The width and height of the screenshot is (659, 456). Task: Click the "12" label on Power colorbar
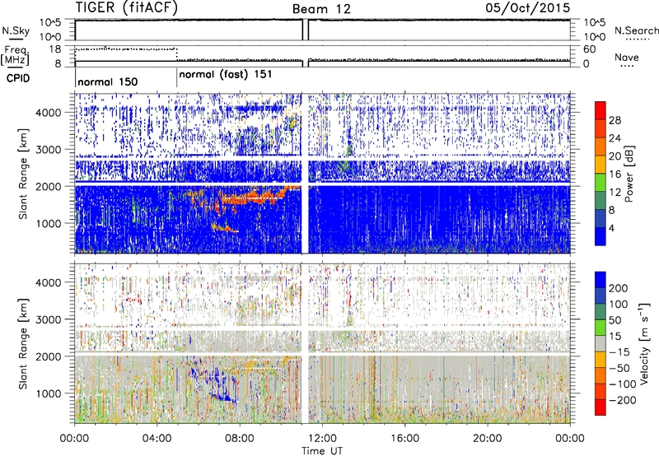pos(615,193)
